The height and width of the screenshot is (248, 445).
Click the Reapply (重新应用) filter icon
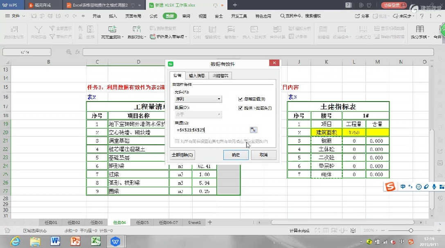[x=52, y=37]
